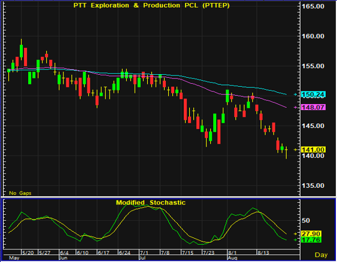Click the 7/8 date marker
This screenshot has height=262, width=337.
pyautogui.click(x=165, y=252)
